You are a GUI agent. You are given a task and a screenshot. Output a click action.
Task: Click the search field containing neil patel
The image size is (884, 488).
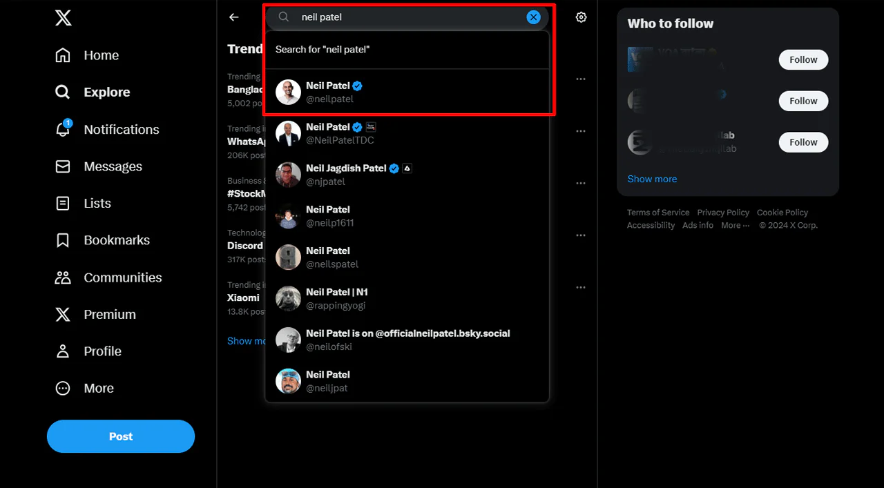pyautogui.click(x=407, y=17)
